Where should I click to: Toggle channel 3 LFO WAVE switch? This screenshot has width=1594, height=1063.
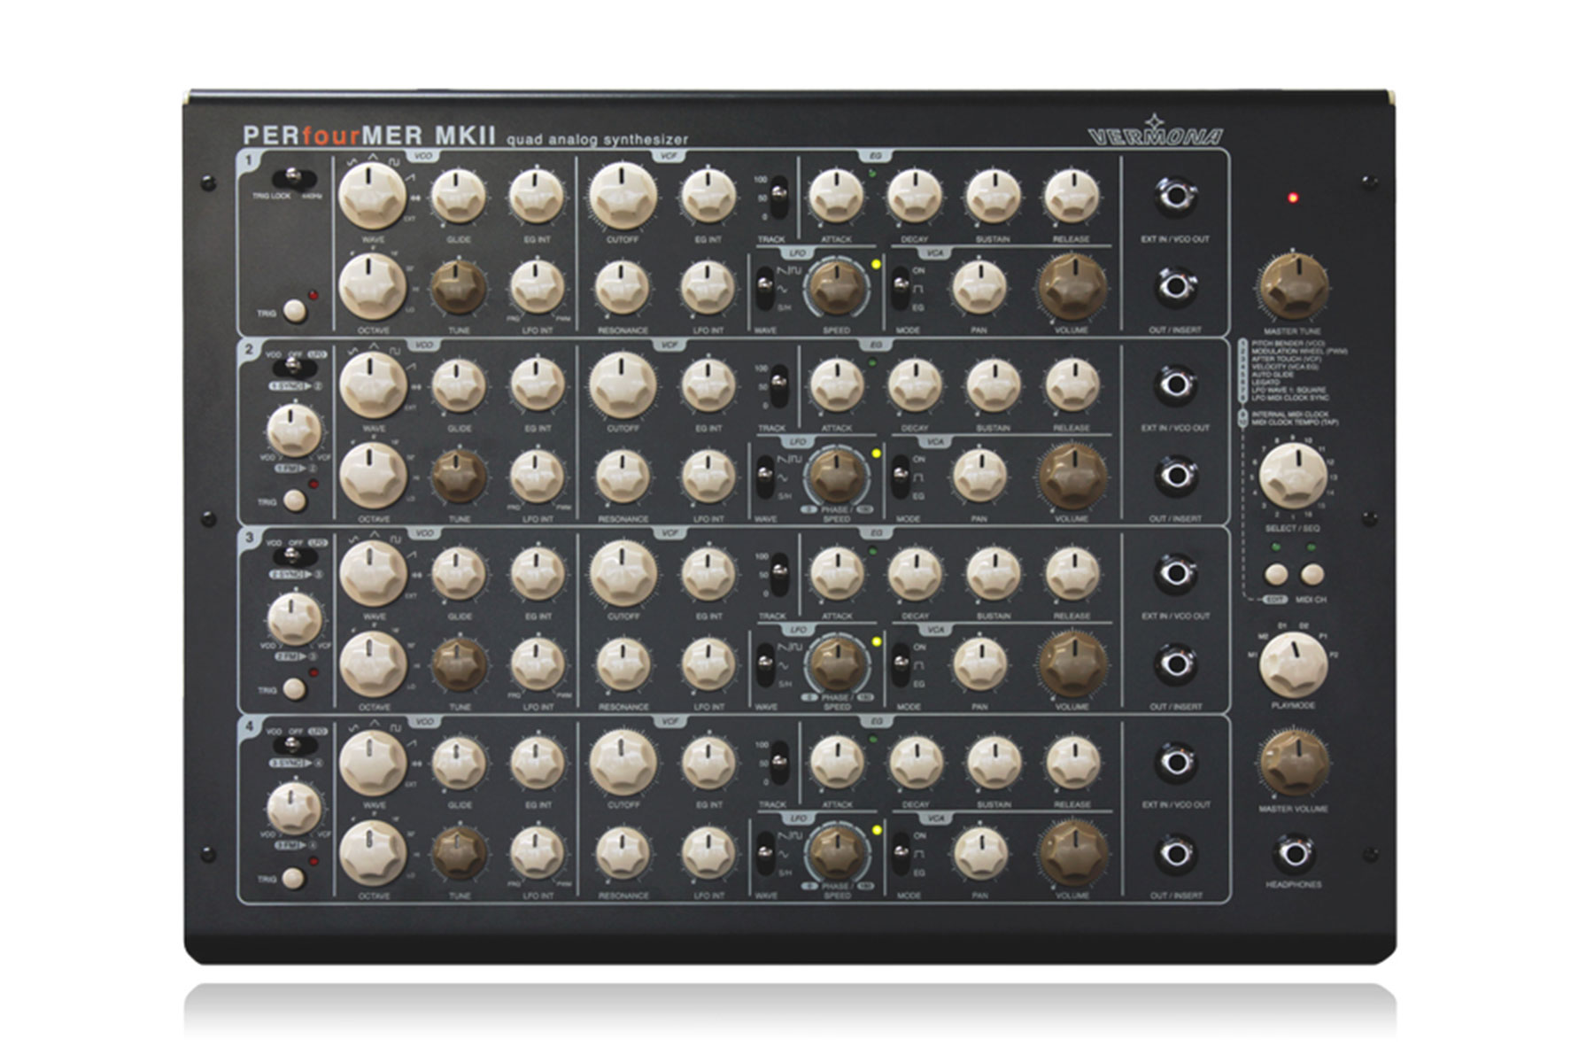pos(764,665)
